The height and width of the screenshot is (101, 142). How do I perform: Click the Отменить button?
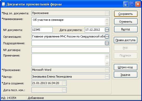pyautogui.click(x=126, y=22)
